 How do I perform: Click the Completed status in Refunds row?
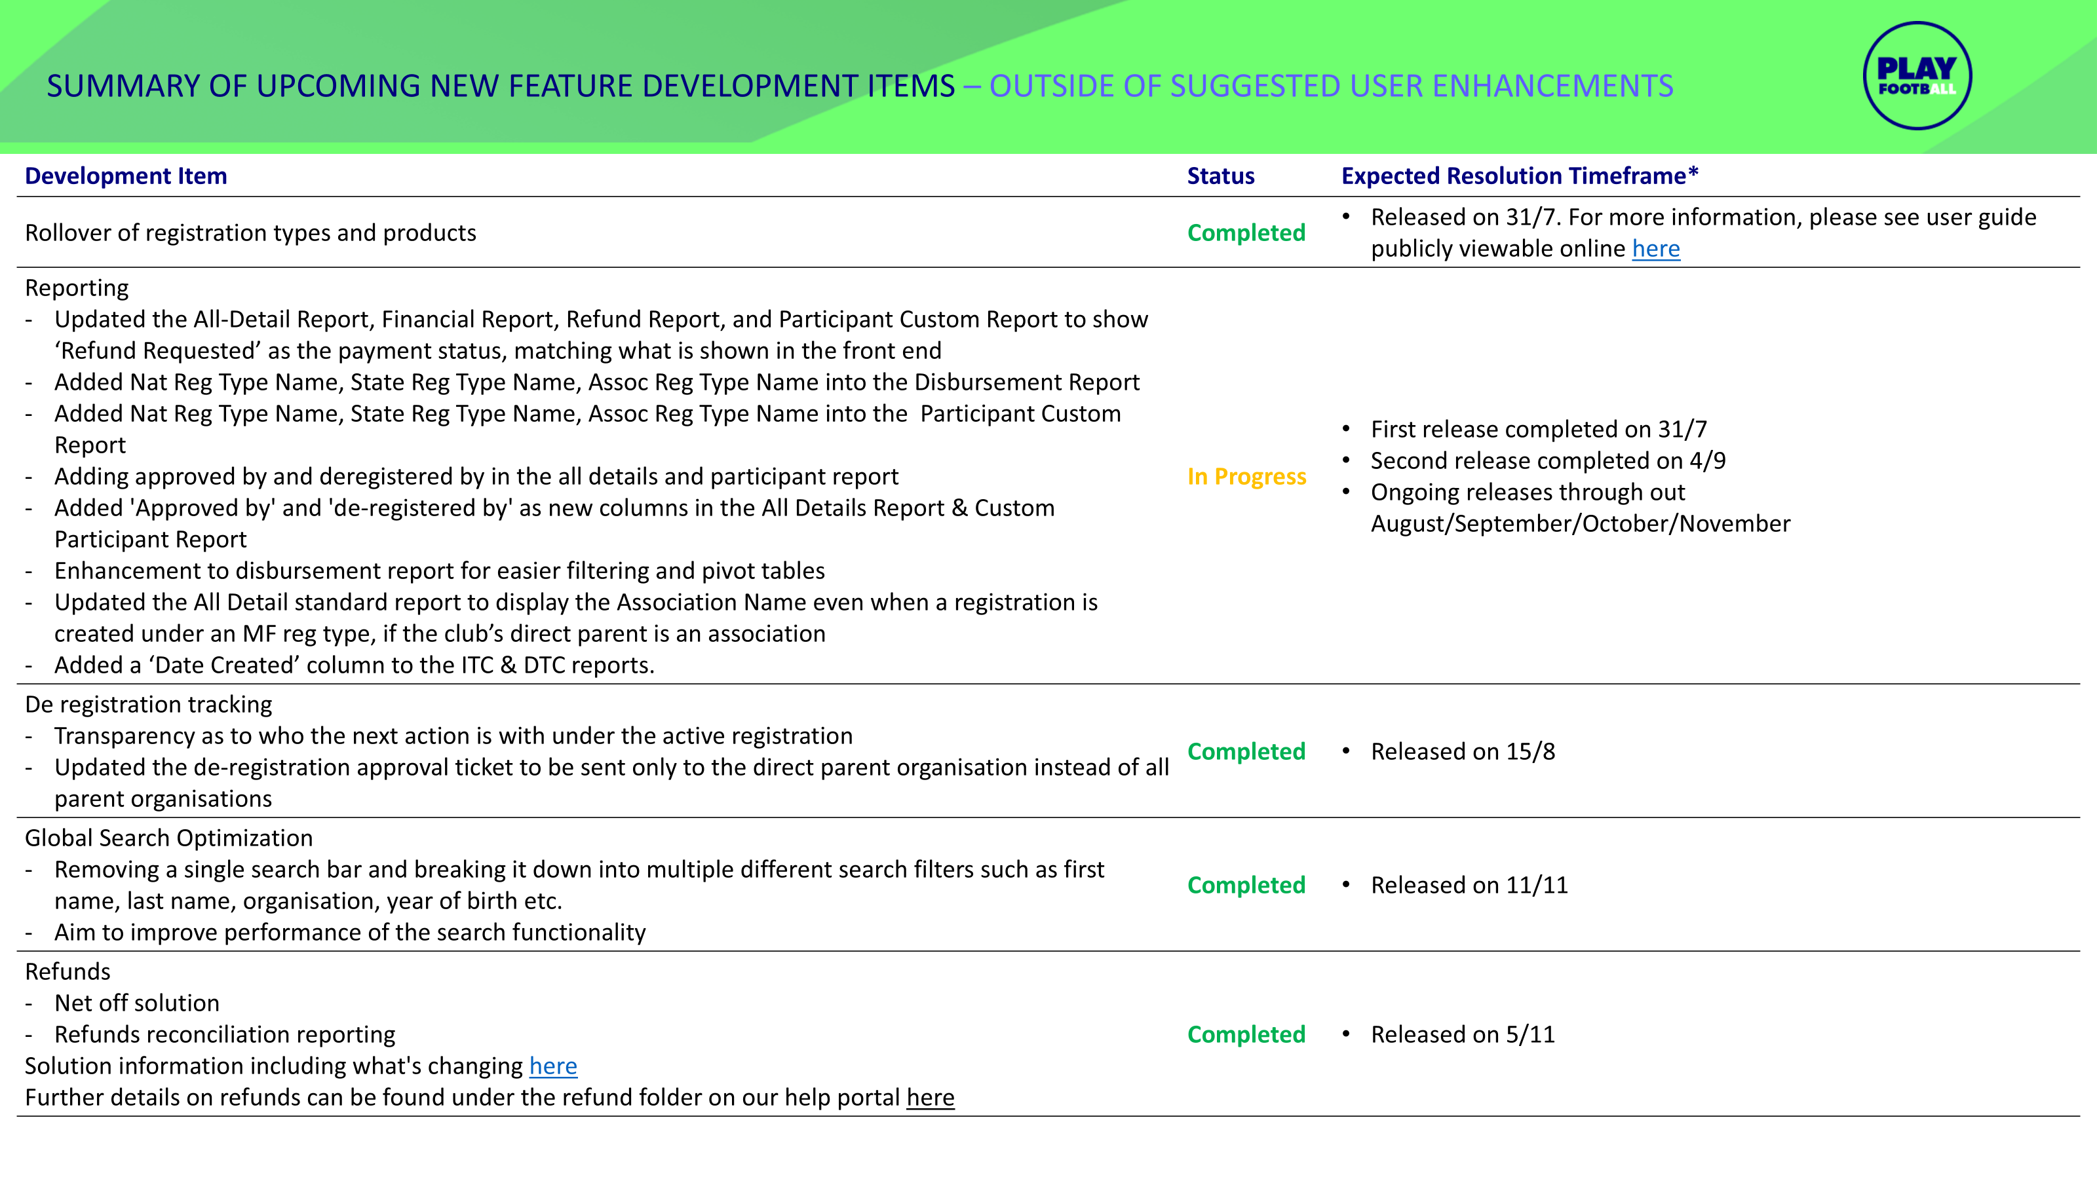[x=1246, y=1035]
